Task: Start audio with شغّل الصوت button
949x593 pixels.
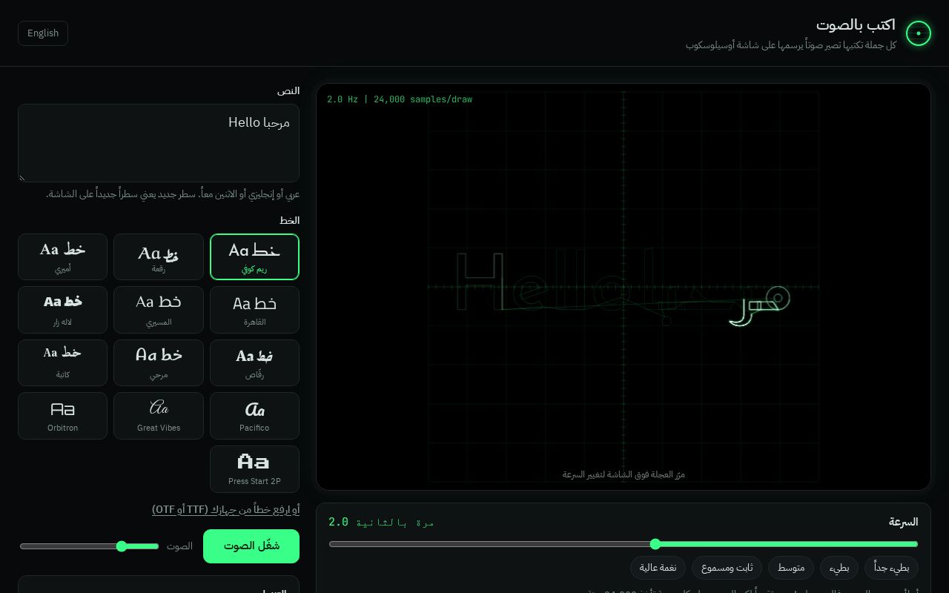Action: (251, 546)
